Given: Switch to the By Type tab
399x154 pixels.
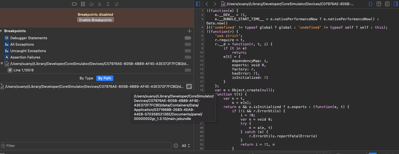Looking at the screenshot, I should (86, 78).
